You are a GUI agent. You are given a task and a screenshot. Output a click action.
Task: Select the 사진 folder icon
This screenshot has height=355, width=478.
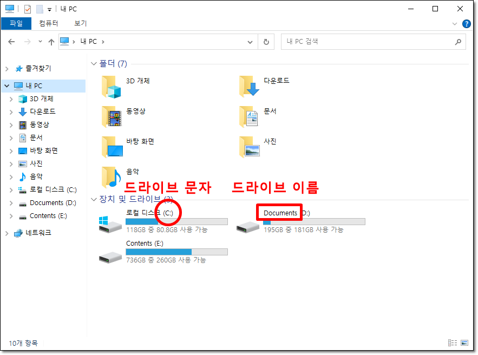(249, 147)
